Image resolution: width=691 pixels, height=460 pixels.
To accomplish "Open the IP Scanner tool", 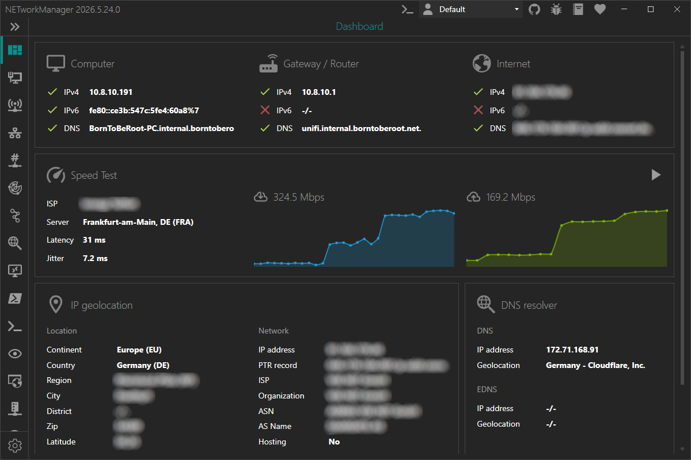I will point(15,133).
